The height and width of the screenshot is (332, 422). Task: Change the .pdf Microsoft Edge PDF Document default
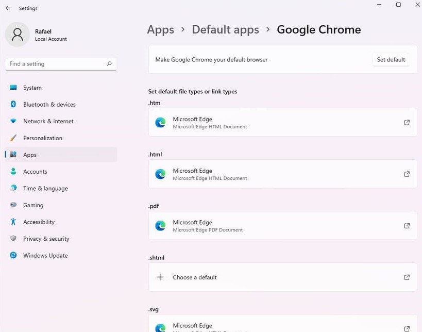(x=282, y=226)
